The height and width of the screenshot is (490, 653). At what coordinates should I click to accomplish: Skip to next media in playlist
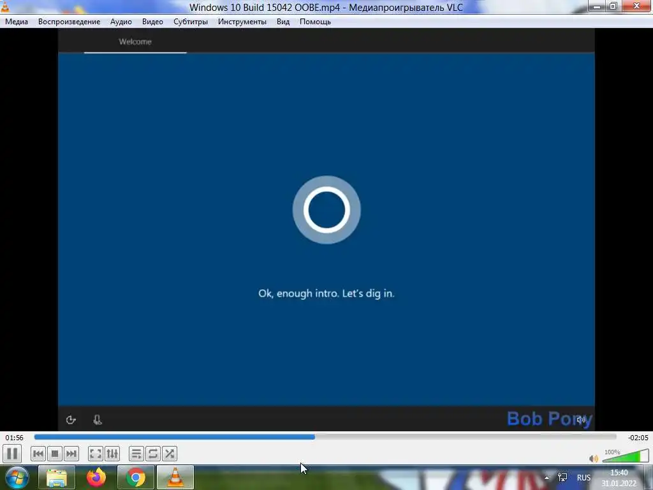point(71,454)
